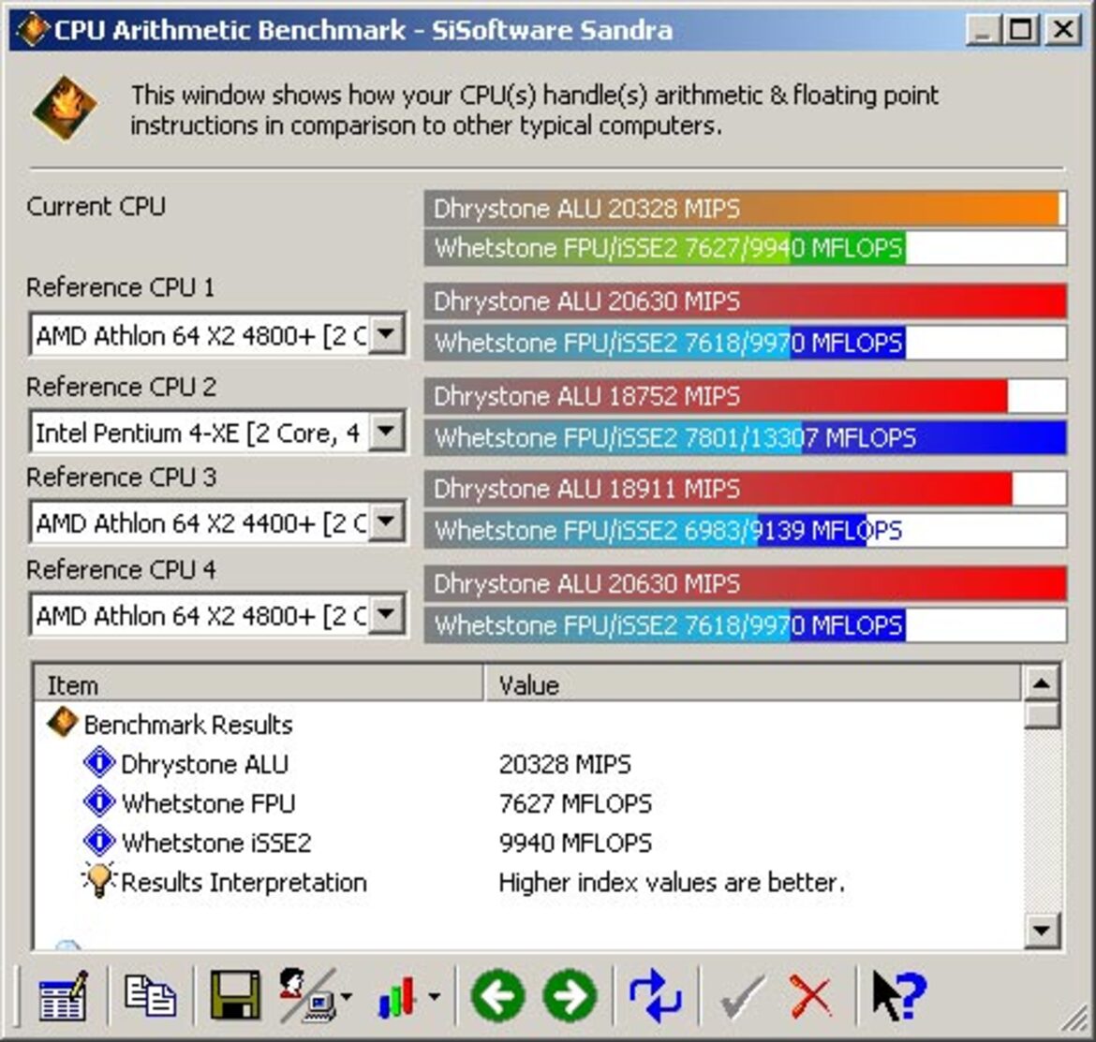Open the bar chart icon dropdown arrow
This screenshot has height=1042, width=1096.
pyautogui.click(x=434, y=997)
